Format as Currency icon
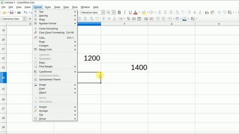 121,19
